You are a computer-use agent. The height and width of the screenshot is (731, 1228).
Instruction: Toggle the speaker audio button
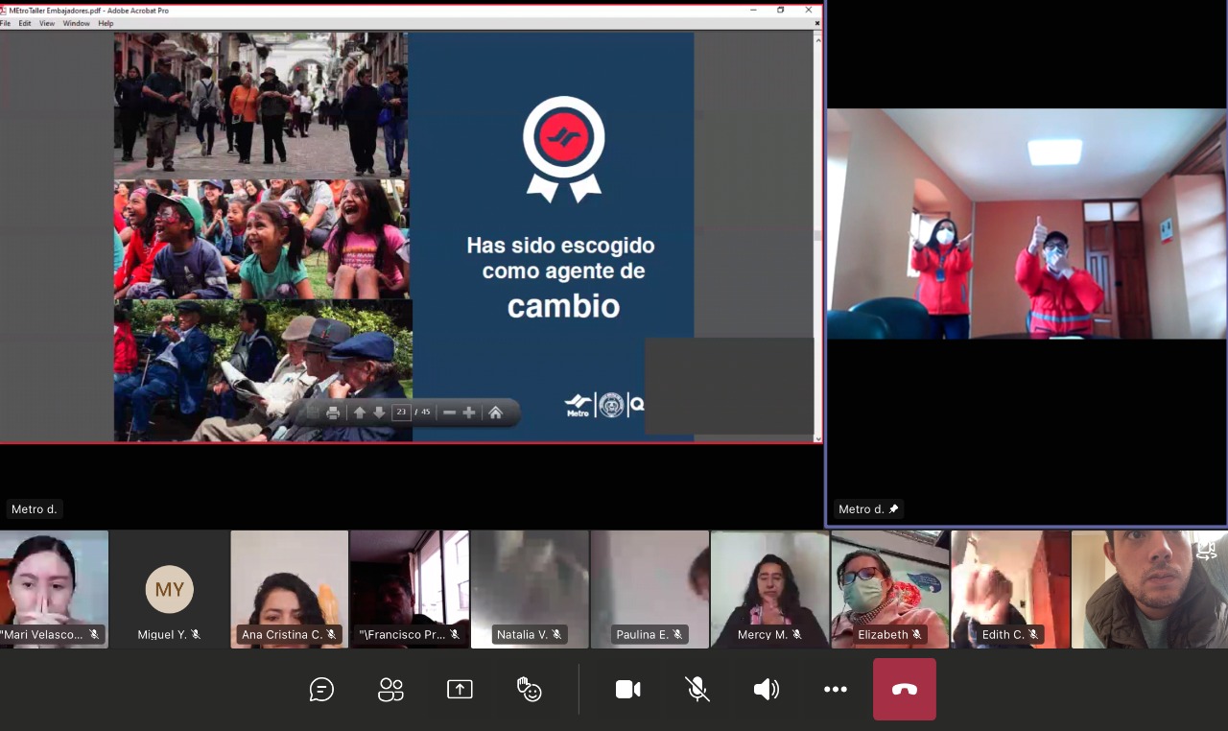point(766,689)
